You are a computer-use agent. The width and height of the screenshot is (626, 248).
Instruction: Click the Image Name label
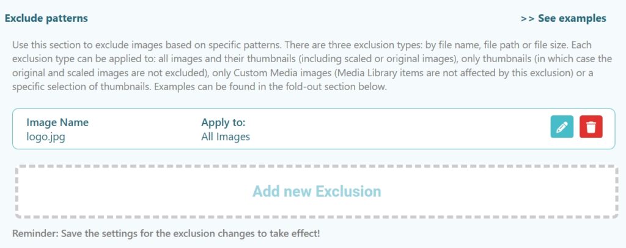[x=57, y=122]
